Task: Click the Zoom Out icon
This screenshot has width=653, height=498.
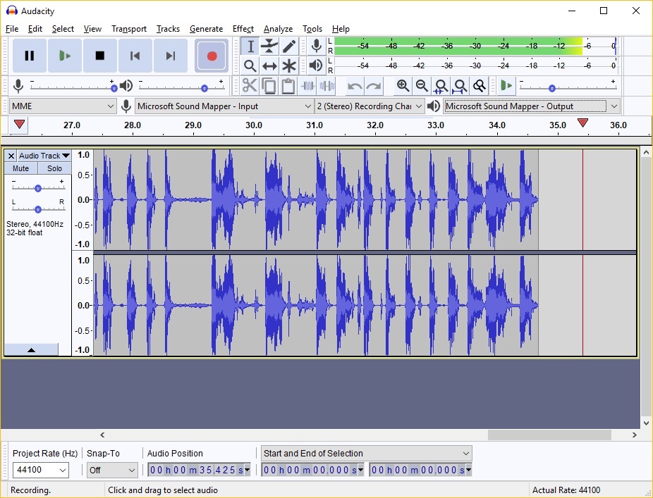Action: (x=422, y=86)
